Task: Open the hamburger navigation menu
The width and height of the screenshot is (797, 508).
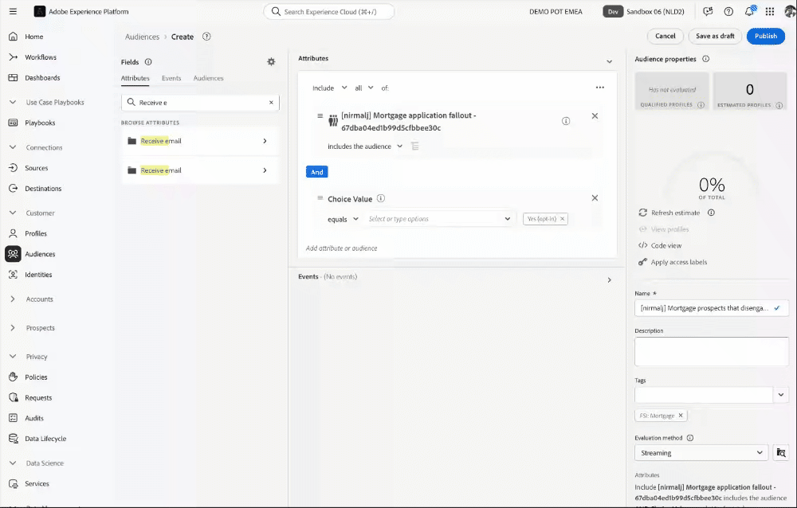Action: (14, 11)
